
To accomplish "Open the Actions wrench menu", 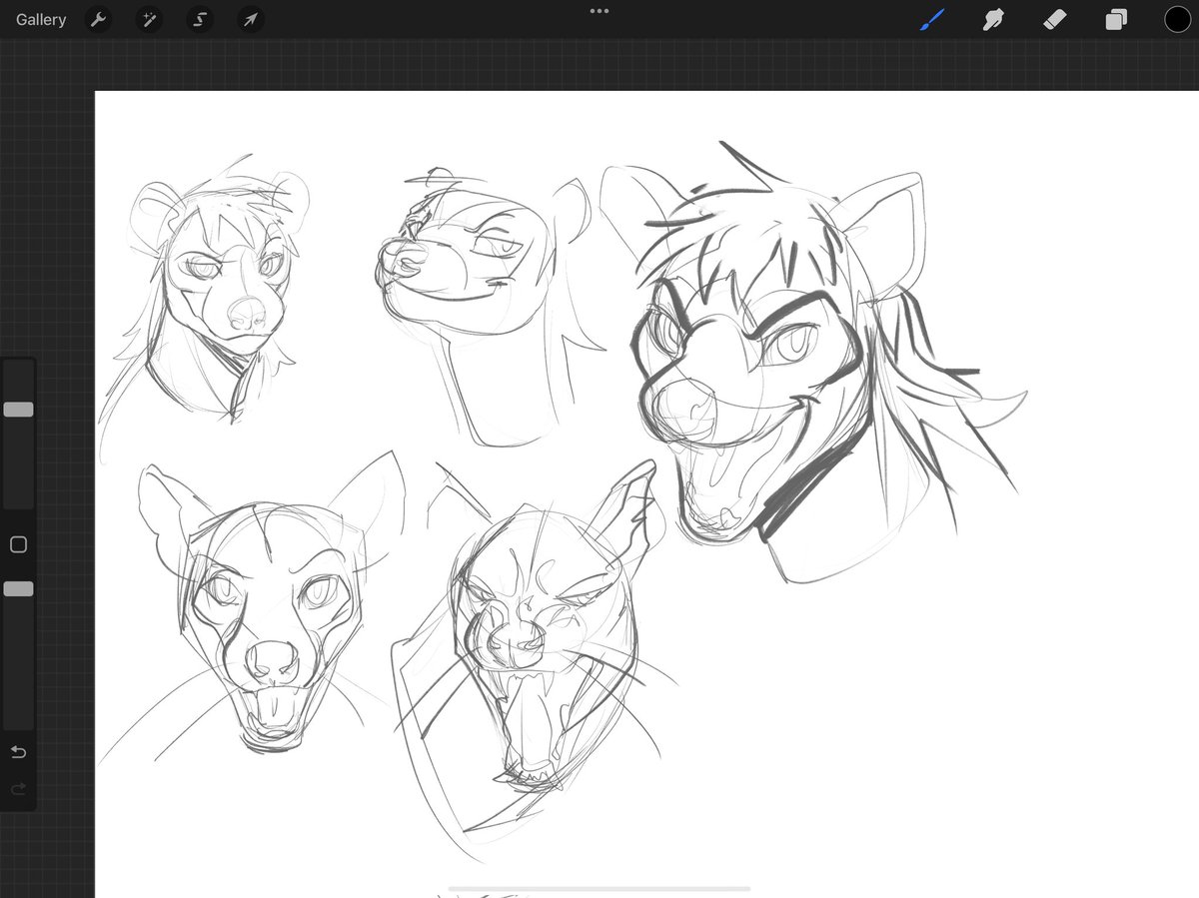I will [98, 20].
